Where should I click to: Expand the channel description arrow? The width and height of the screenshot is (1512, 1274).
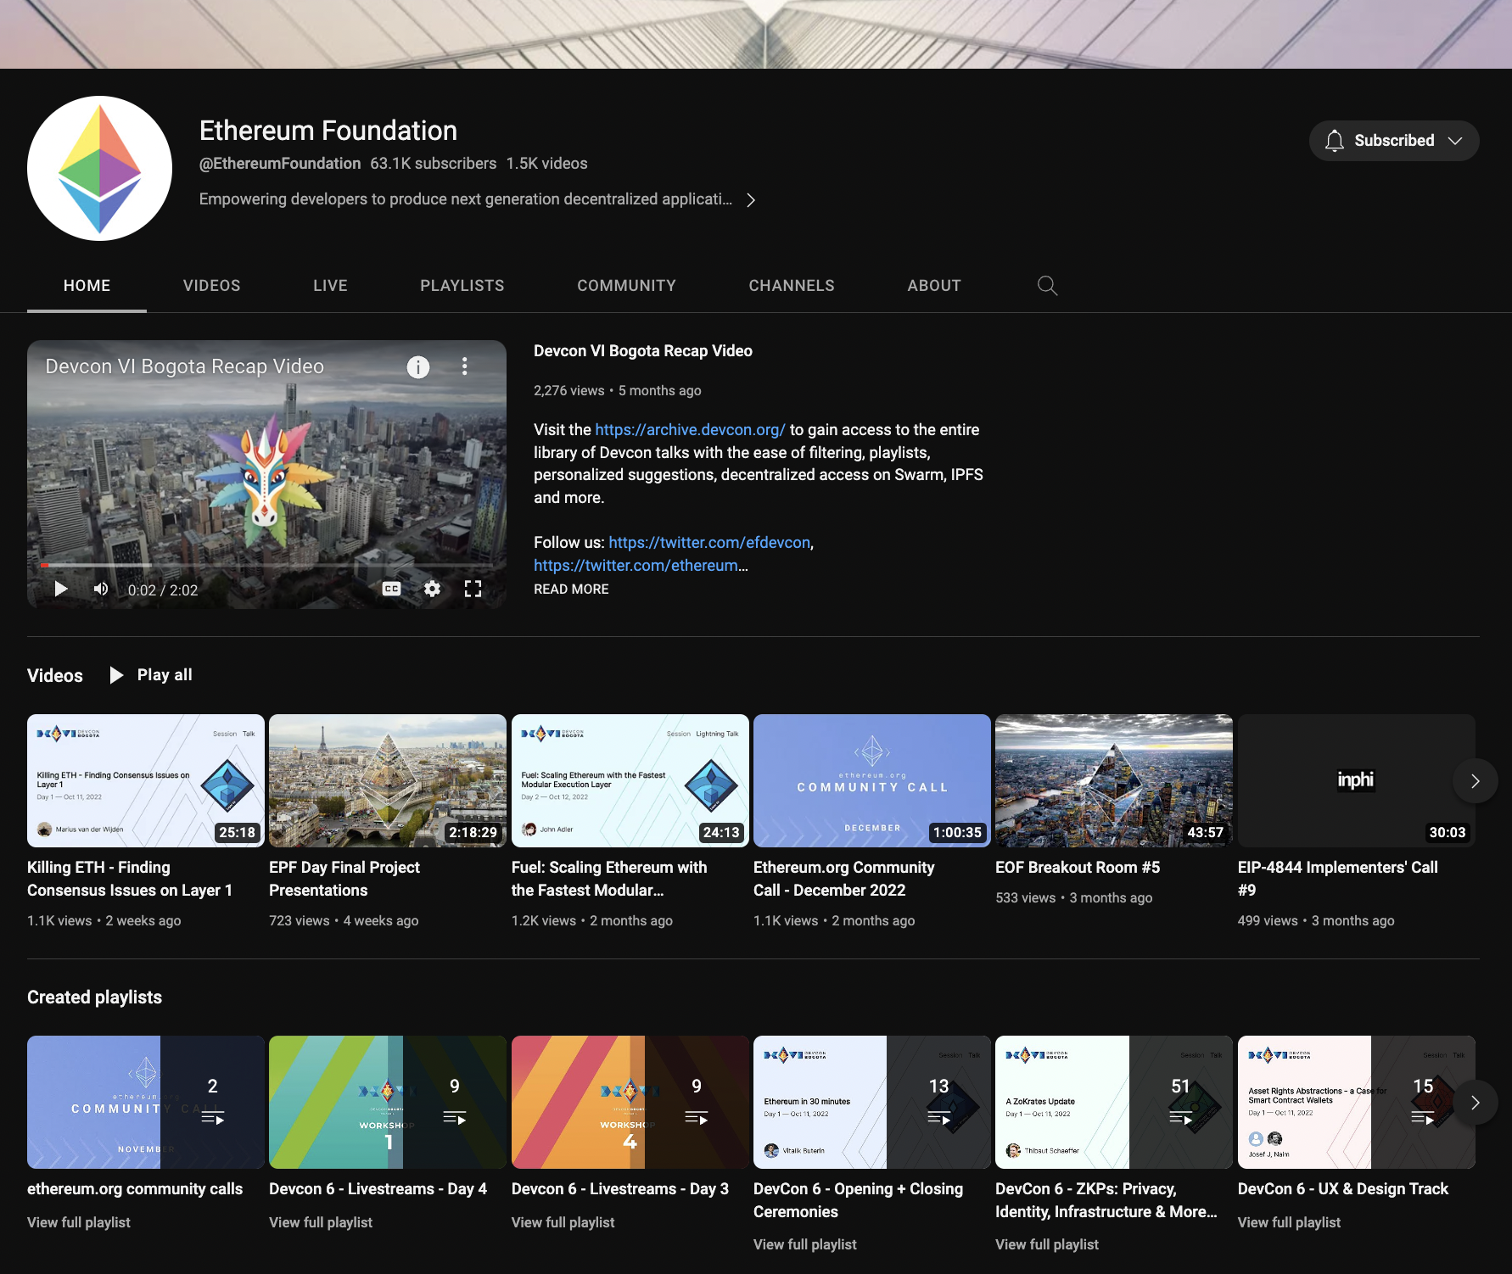pos(751,200)
